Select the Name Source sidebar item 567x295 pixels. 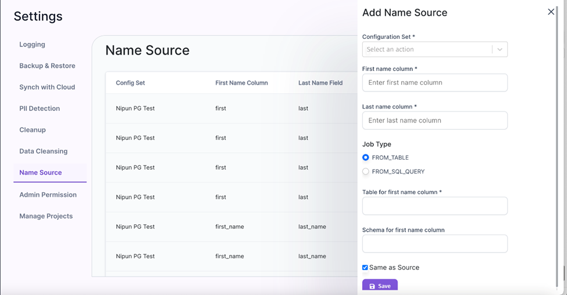pyautogui.click(x=50, y=172)
